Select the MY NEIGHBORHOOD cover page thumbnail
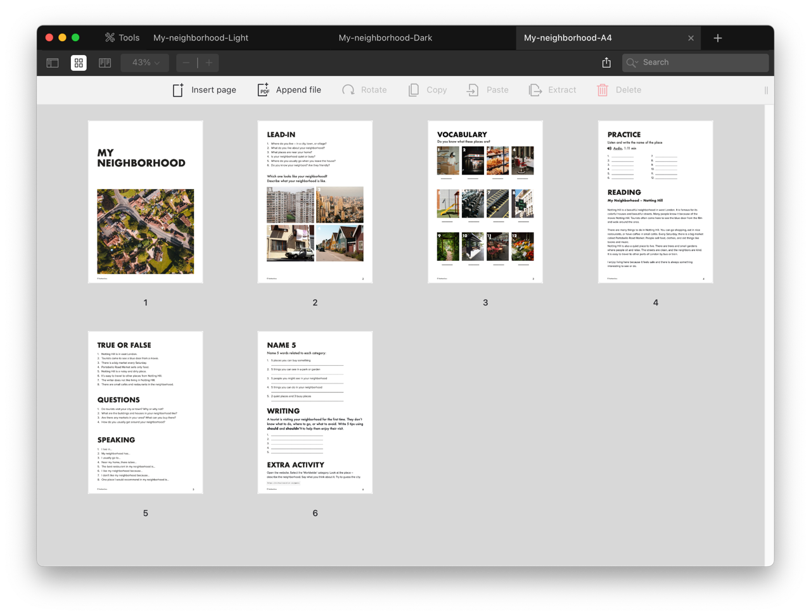This screenshot has height=615, width=811. point(145,201)
